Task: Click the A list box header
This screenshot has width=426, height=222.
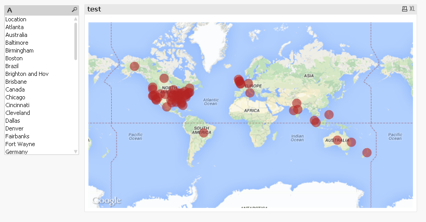Action: click(x=42, y=10)
